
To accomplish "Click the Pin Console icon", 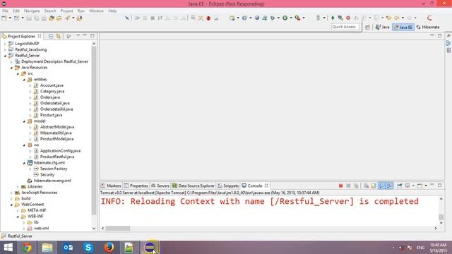I will 400,186.
